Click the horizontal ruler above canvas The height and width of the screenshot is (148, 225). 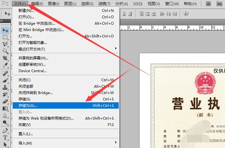(x=172, y=28)
